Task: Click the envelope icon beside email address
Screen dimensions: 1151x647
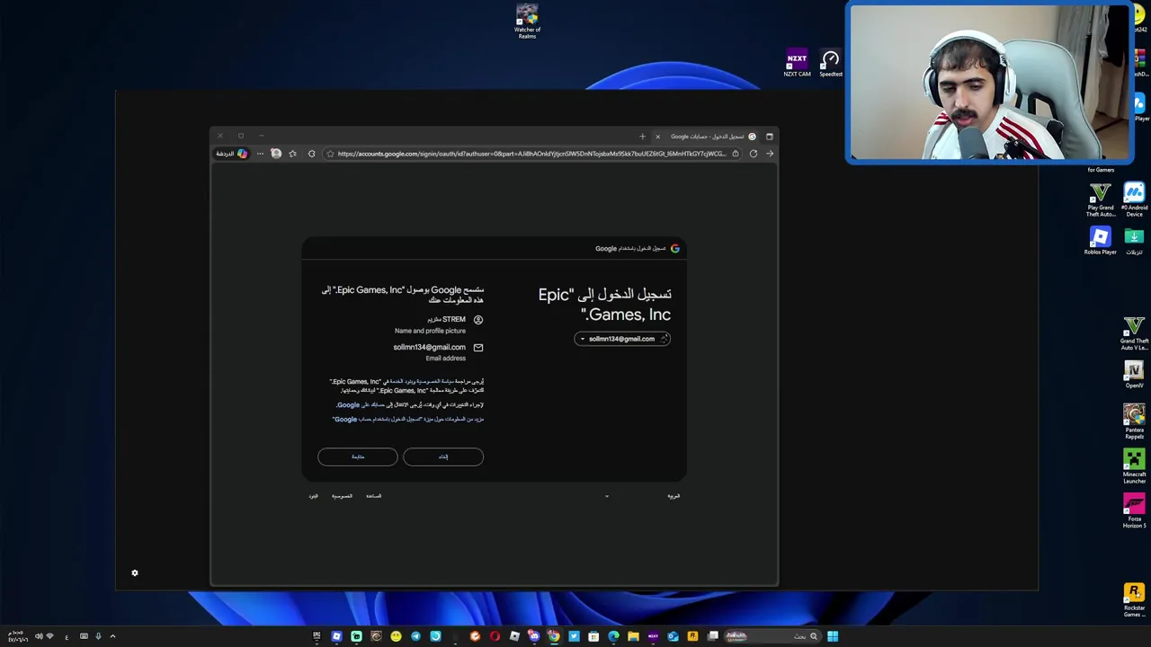Action: [x=478, y=348]
